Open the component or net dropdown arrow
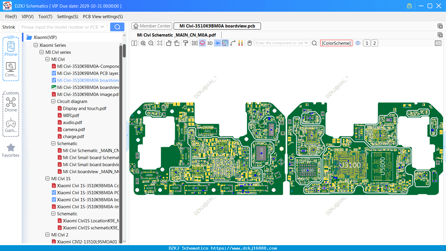This screenshot has width=446, height=251. [x=306, y=43]
